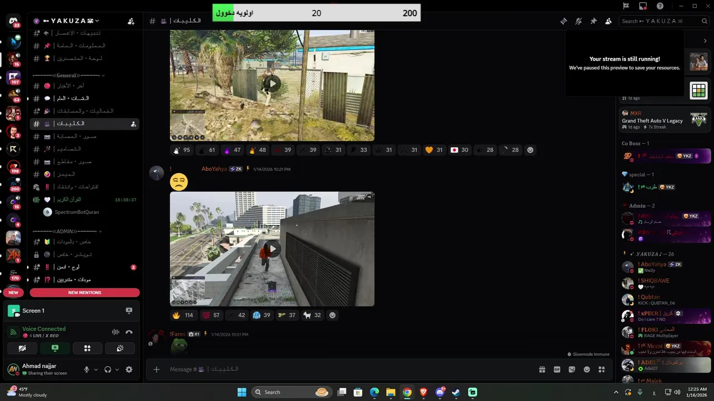Click Voice Connected status text
This screenshot has width=714, height=401.
(44, 329)
